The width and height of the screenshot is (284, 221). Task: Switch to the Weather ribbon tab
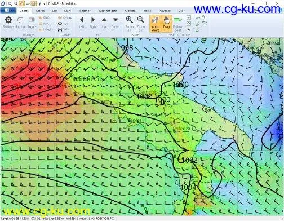tap(85, 11)
